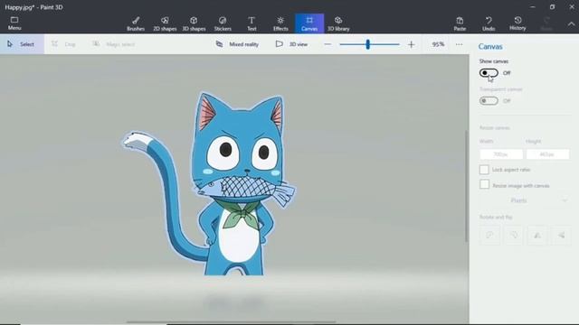Click the vertical scrollbar of workspace

click(x=467, y=186)
